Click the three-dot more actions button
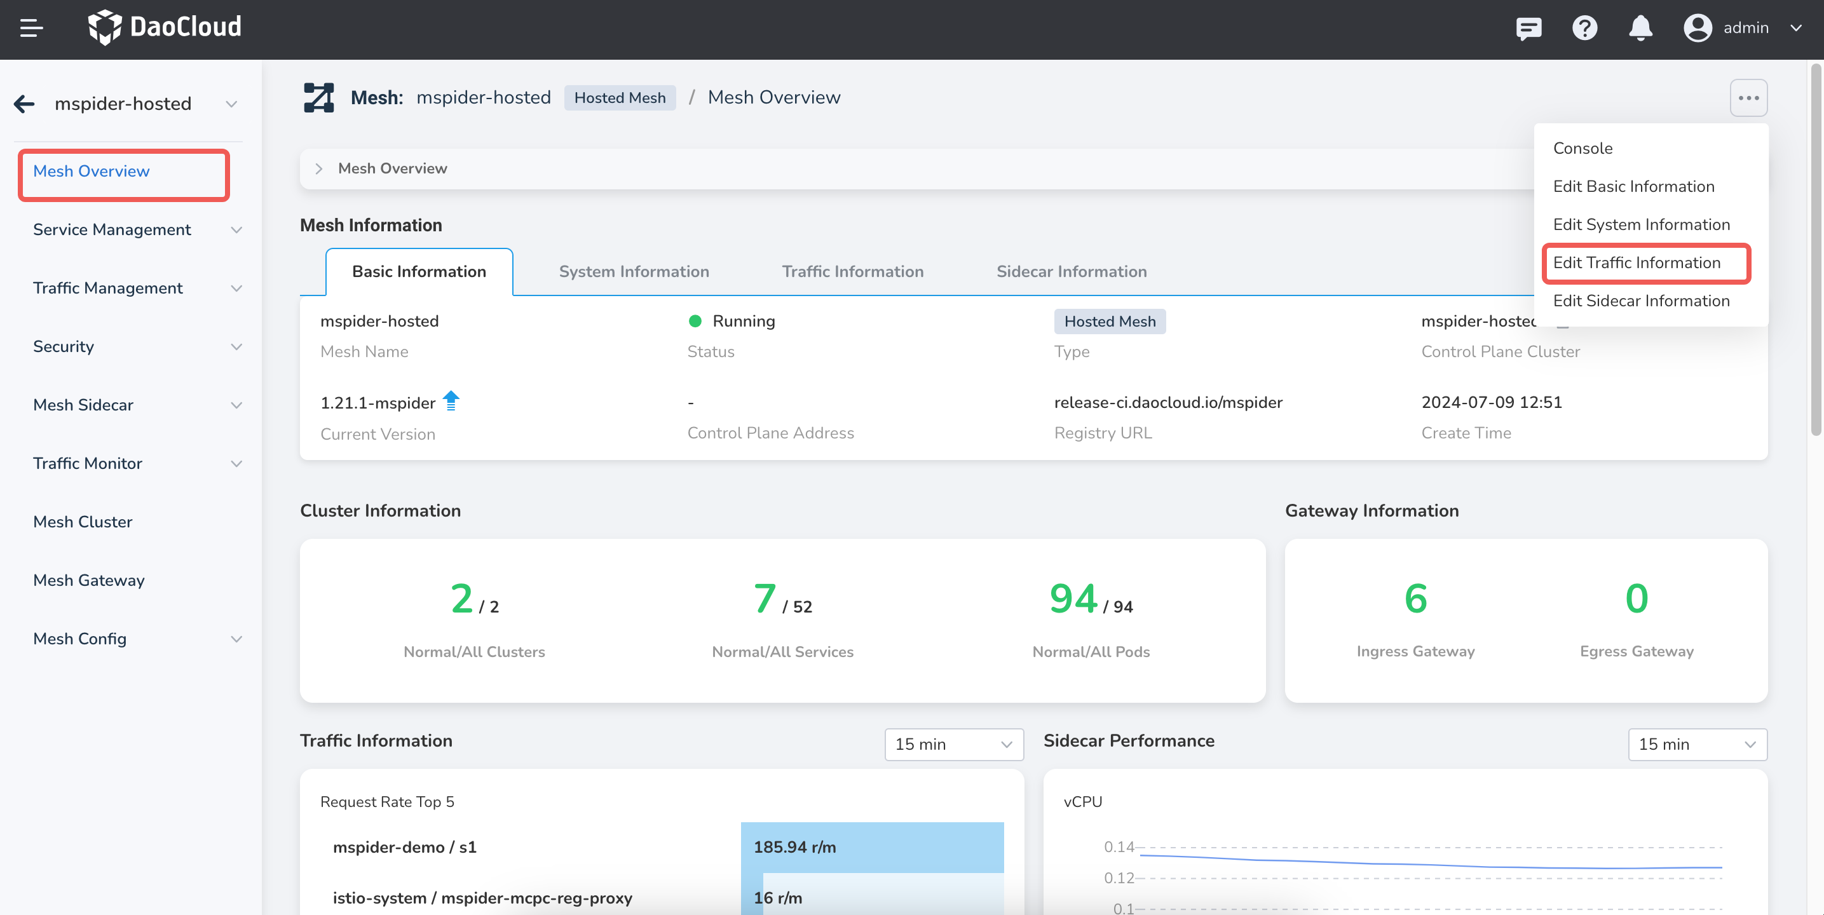1824x915 pixels. click(1748, 98)
